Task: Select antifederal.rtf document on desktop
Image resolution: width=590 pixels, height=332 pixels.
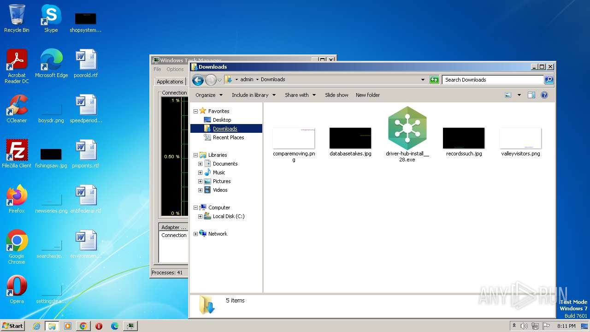Action: click(86, 199)
